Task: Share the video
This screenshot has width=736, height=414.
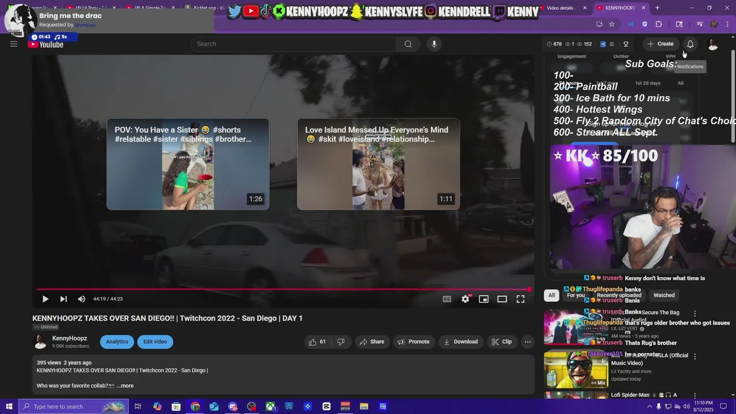Action: pyautogui.click(x=371, y=342)
